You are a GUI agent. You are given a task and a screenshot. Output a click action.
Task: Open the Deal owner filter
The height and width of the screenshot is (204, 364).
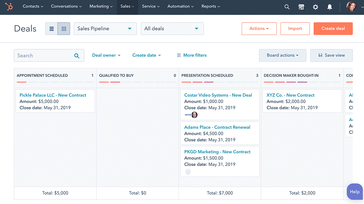tap(106, 55)
